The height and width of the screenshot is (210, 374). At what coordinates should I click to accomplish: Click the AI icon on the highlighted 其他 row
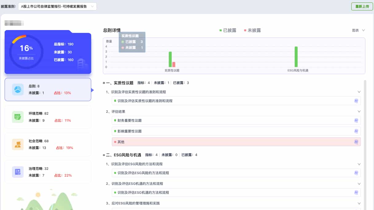pyautogui.click(x=356, y=142)
